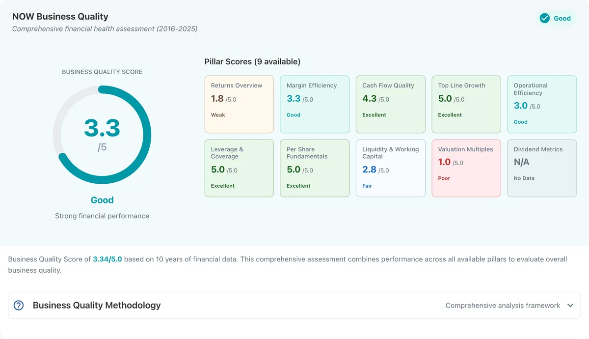
Task: Click the Good status badge at top right
Action: tap(556, 18)
